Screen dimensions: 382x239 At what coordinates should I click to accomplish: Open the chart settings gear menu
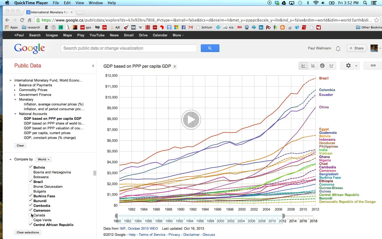coord(350,66)
